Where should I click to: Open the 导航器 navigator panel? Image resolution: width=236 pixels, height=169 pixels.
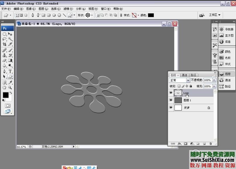[227, 29]
